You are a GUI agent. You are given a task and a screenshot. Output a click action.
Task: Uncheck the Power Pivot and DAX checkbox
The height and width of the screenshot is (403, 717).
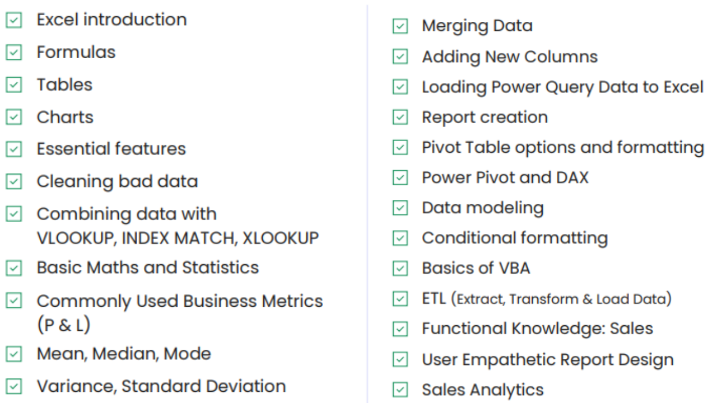click(x=400, y=178)
